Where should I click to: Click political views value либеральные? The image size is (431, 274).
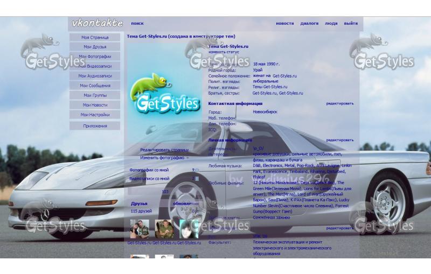(266, 81)
